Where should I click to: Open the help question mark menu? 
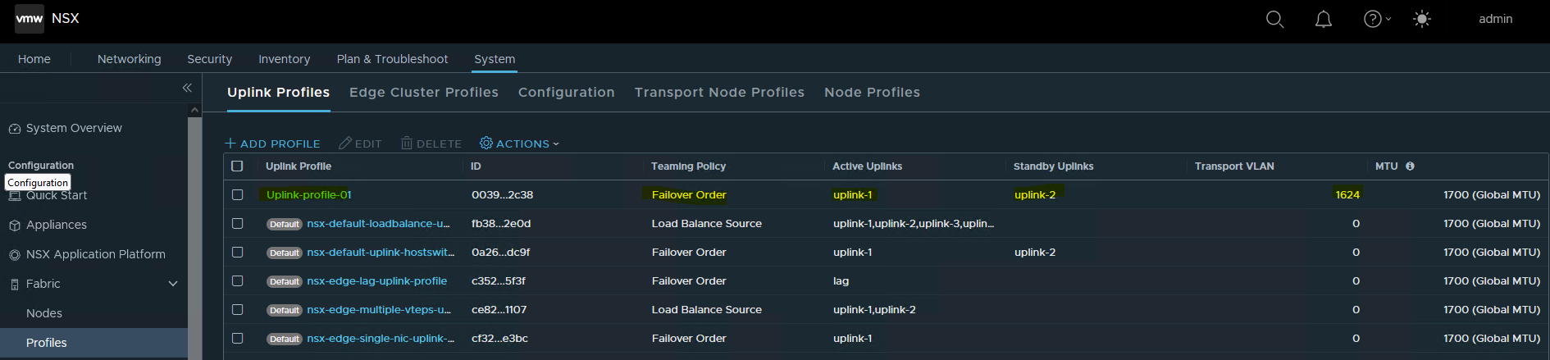(x=1376, y=19)
